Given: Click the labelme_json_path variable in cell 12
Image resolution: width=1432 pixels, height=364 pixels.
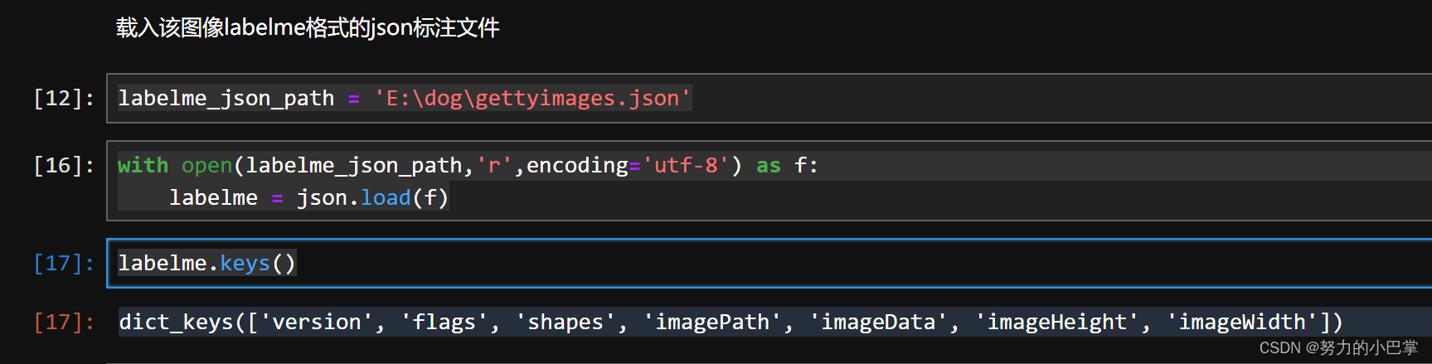Looking at the screenshot, I should tap(226, 99).
